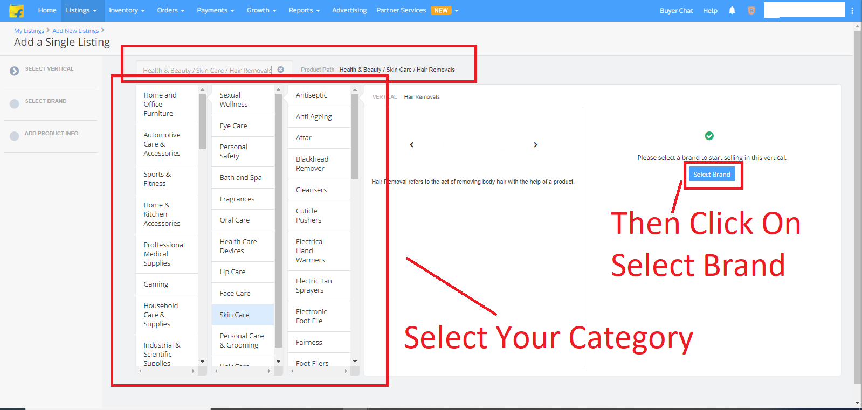The width and height of the screenshot is (862, 410).
Task: Select Electrical Hand Warmers vertical
Action: (x=319, y=251)
